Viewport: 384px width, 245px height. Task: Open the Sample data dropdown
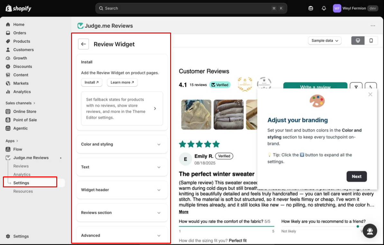tap(325, 41)
